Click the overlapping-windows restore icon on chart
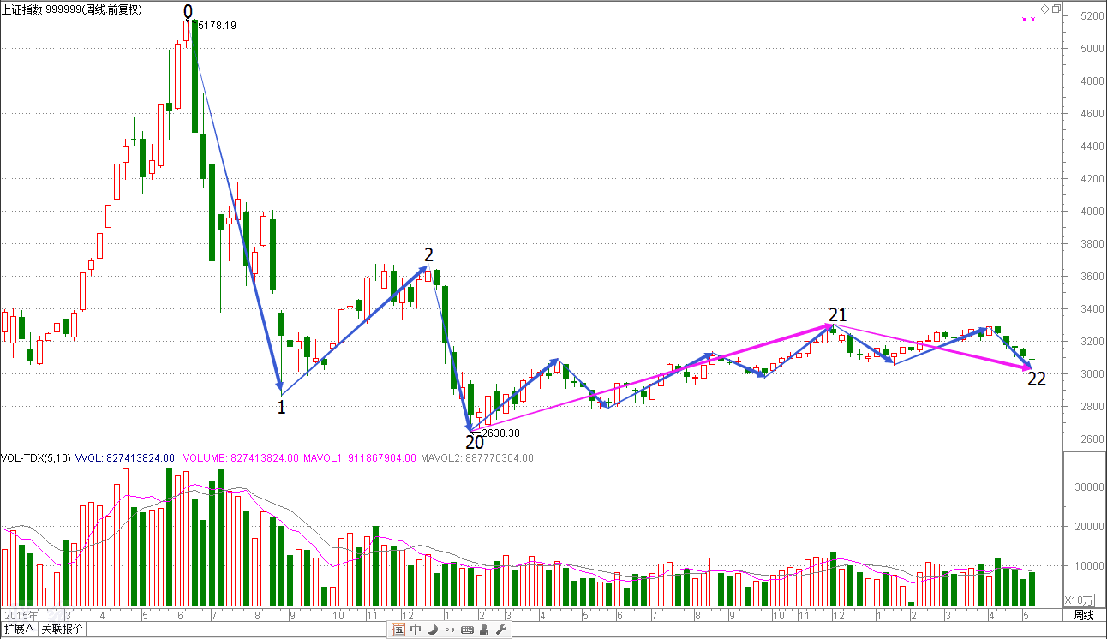The height and width of the screenshot is (639, 1107). [1056, 9]
